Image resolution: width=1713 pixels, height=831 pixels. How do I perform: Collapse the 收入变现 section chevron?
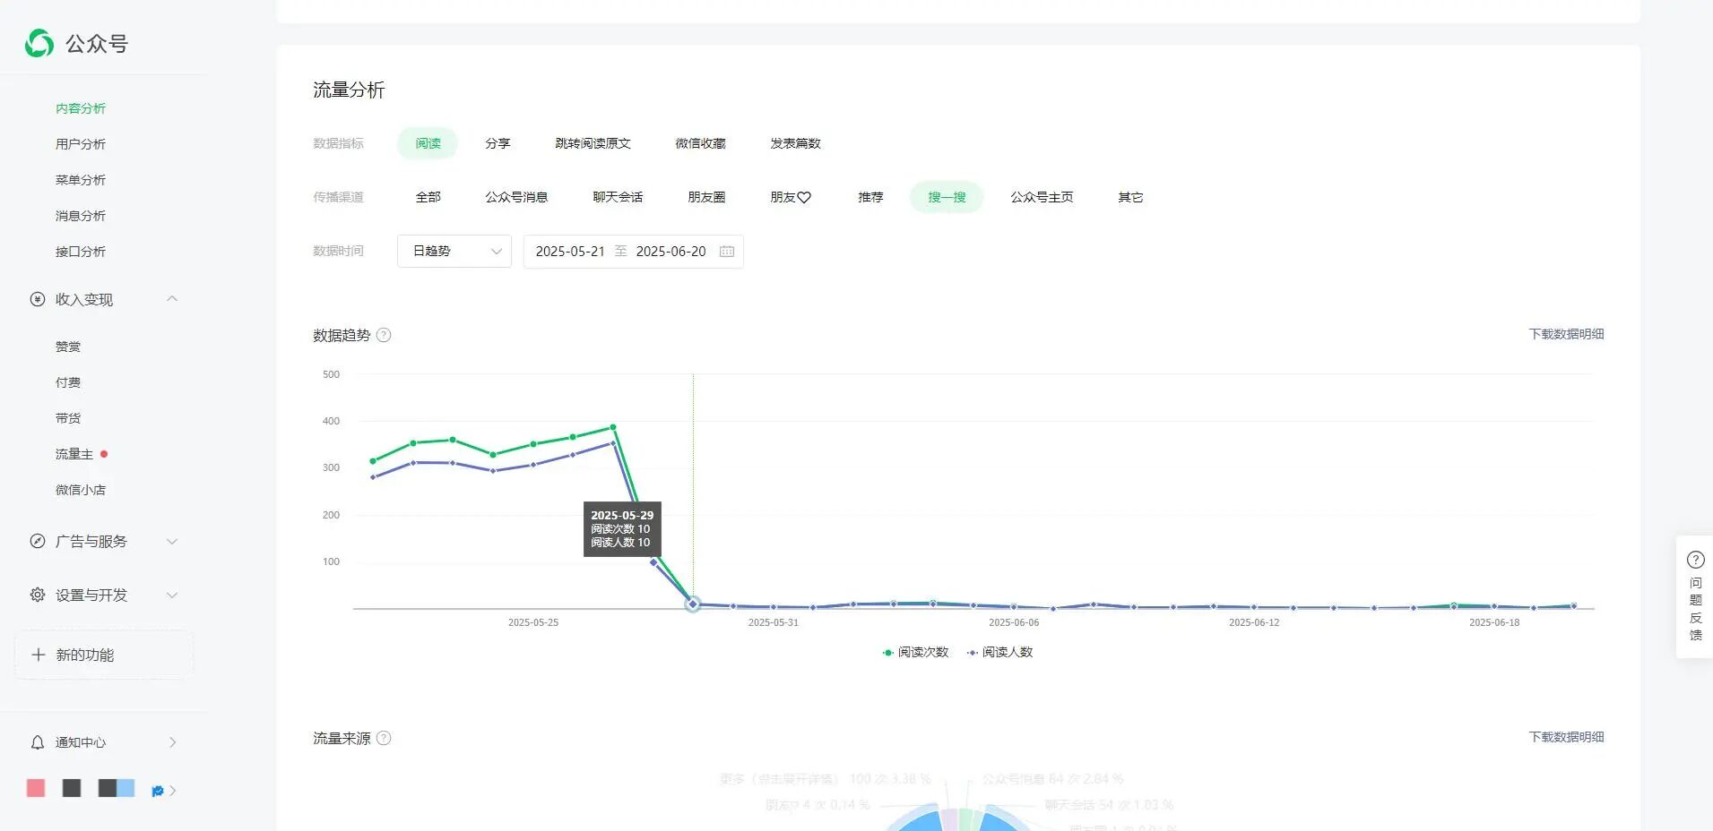(172, 299)
